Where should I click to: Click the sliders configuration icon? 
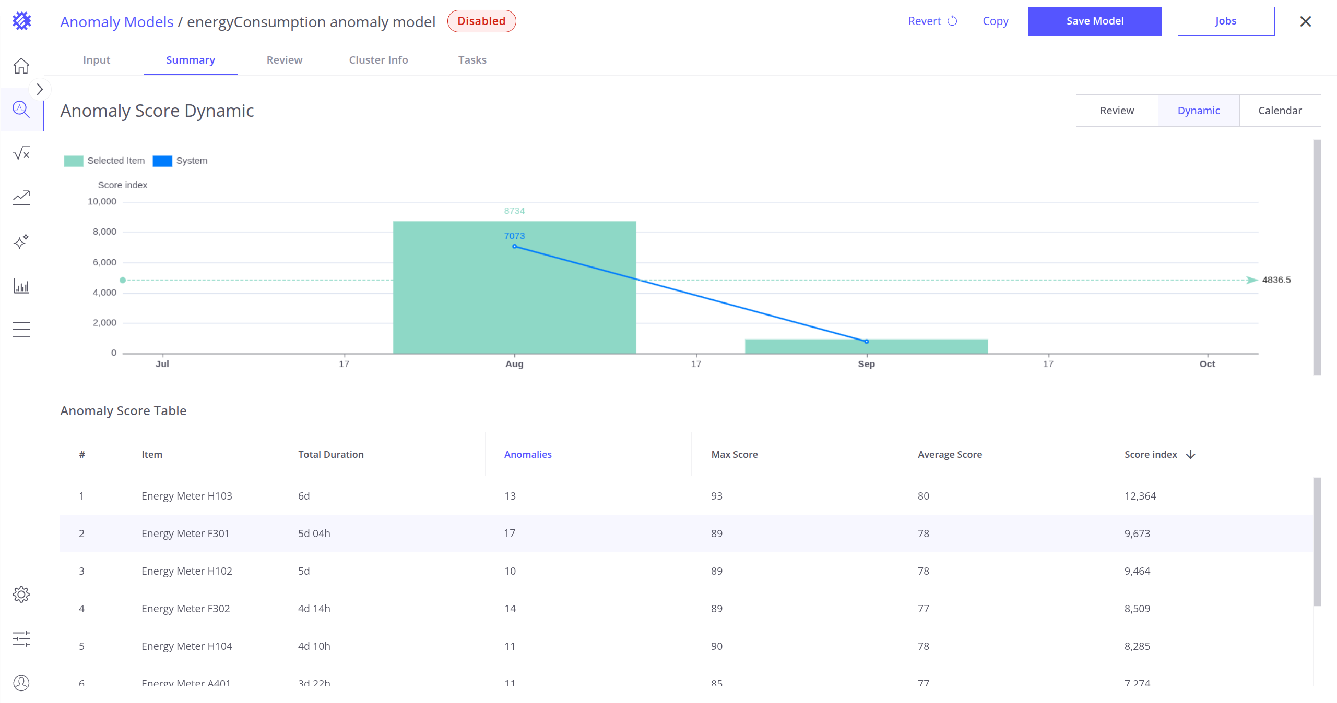(x=21, y=639)
